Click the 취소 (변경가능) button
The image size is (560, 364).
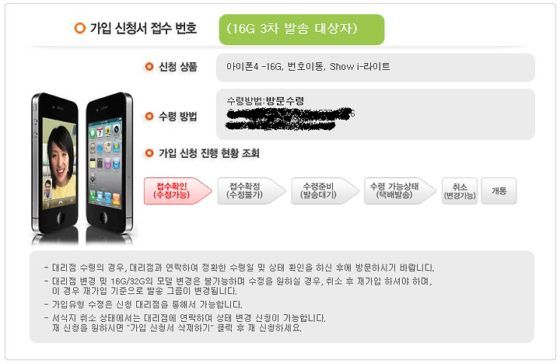click(x=460, y=191)
